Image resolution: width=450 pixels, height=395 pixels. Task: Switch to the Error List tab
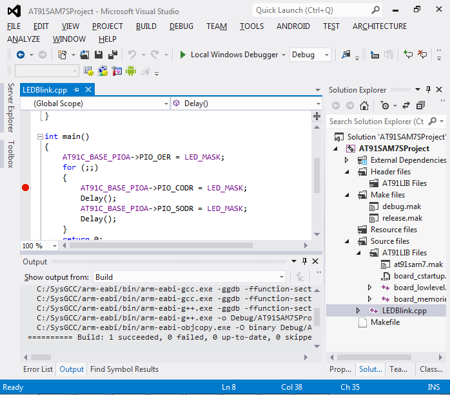point(38,369)
